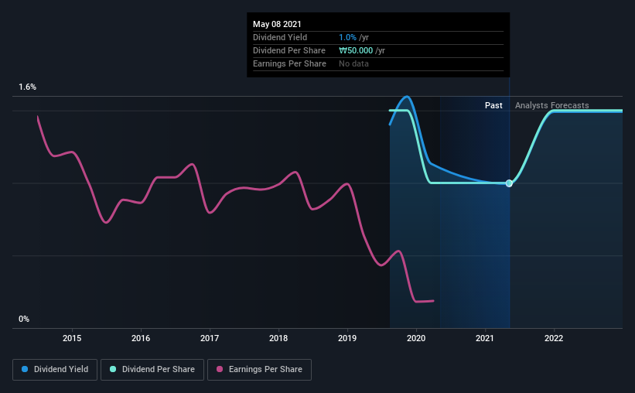Toggle the Dividend Yield legend series

pyautogui.click(x=55, y=370)
